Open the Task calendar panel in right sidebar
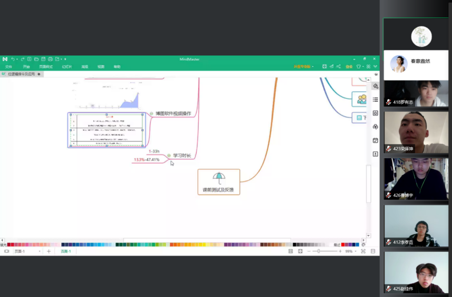 [x=375, y=141]
